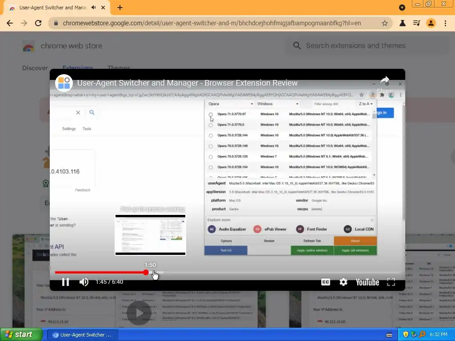This screenshot has height=341, width=455.
Task: Click the Local CDN icon
Action: click(347, 229)
